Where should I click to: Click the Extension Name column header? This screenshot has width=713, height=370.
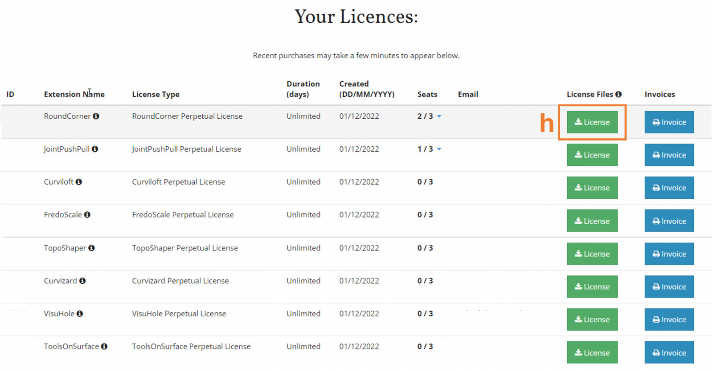[x=74, y=94]
